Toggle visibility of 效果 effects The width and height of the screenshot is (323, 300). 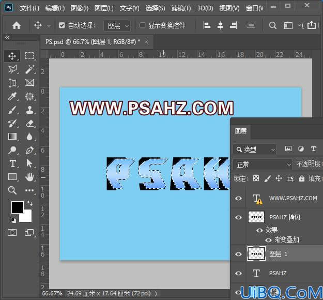click(x=259, y=230)
